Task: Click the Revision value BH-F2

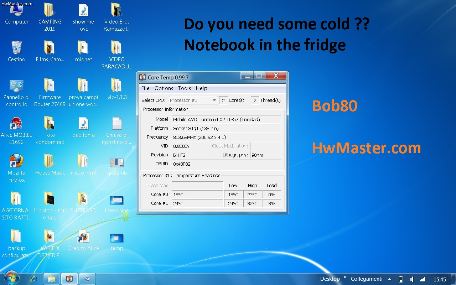Action: (x=187, y=155)
